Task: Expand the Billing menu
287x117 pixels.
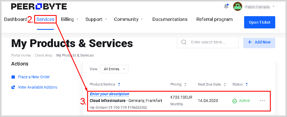Action: pos(70,19)
